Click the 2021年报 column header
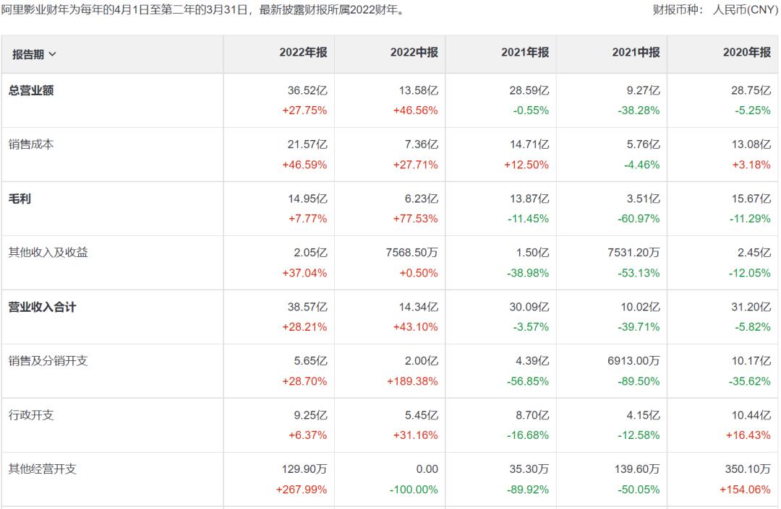Screen dimensions: 781x509 tap(524, 53)
